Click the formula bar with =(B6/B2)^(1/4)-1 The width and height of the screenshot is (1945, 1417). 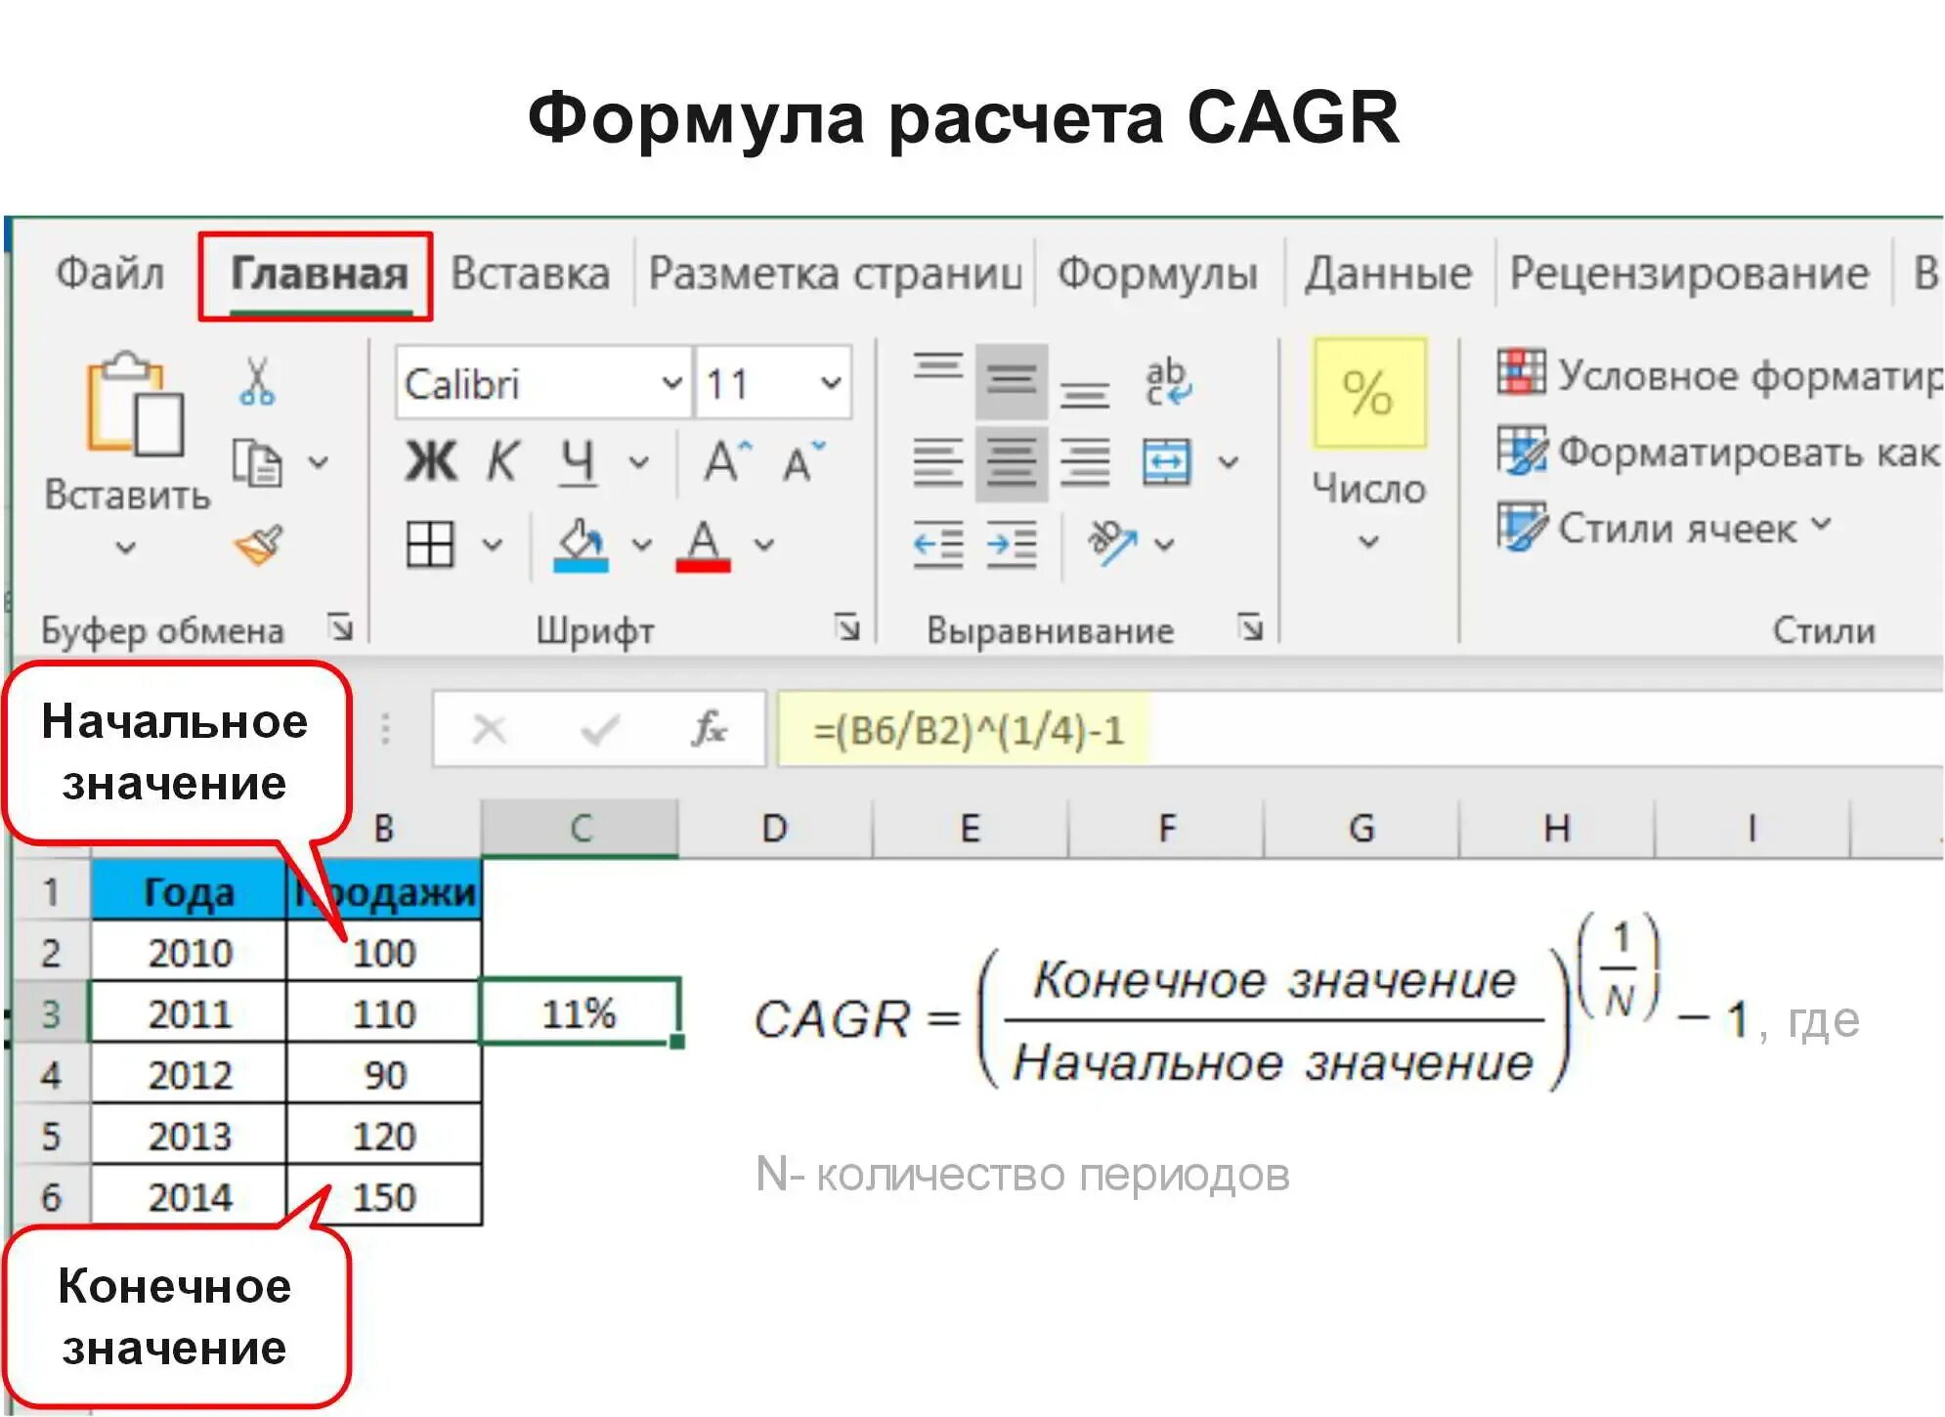(x=968, y=730)
